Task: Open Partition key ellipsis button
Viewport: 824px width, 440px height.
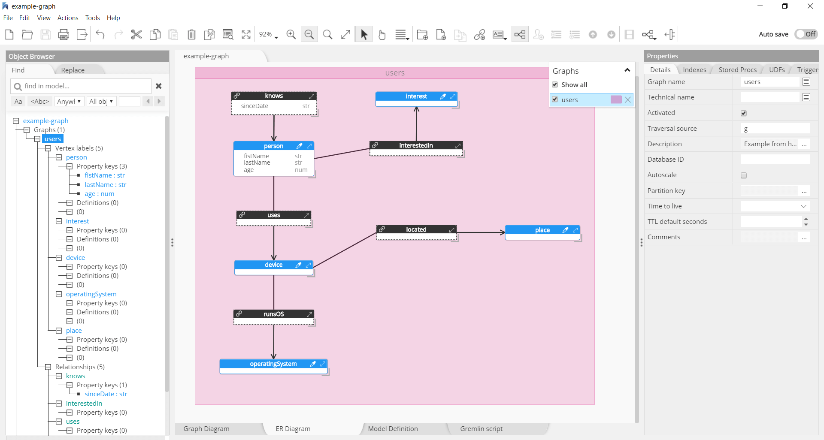Action: 804,191
